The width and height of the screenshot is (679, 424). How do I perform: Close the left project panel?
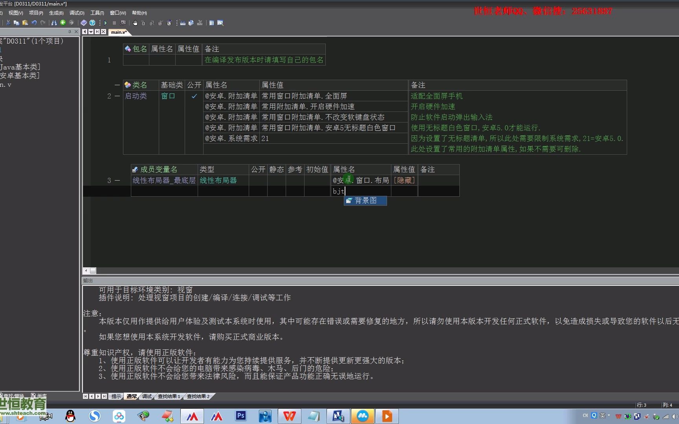click(76, 32)
